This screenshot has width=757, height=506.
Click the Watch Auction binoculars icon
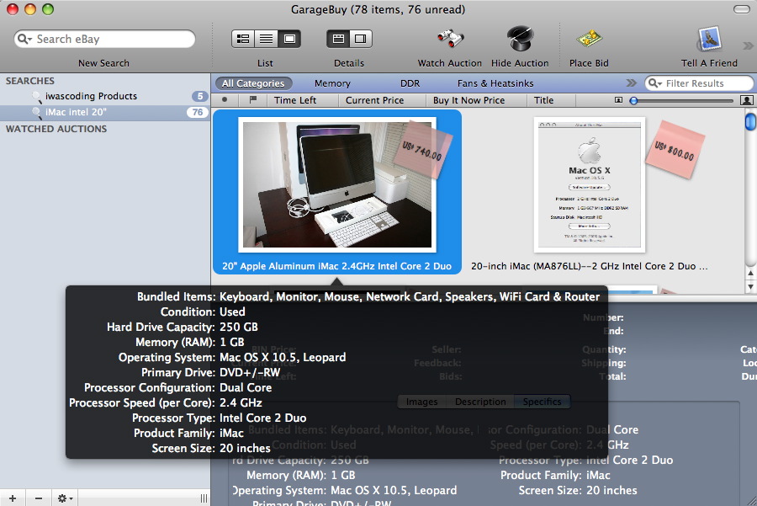[x=449, y=39]
